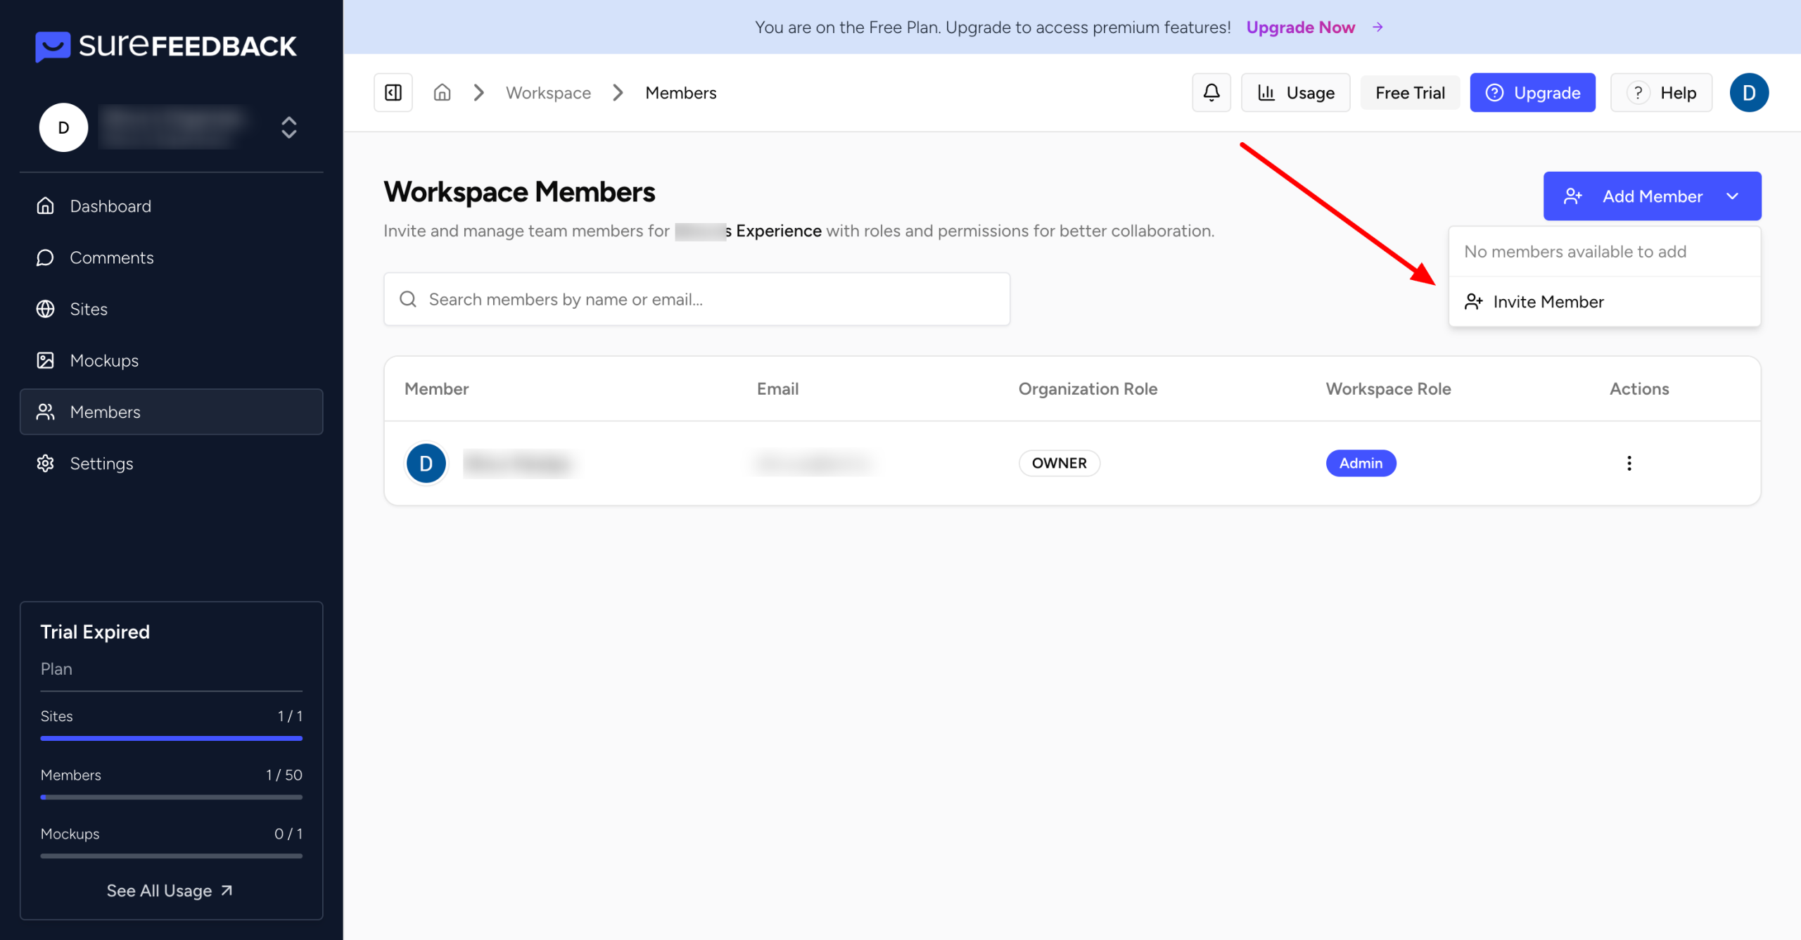Click the SureFeedback logo

(166, 46)
